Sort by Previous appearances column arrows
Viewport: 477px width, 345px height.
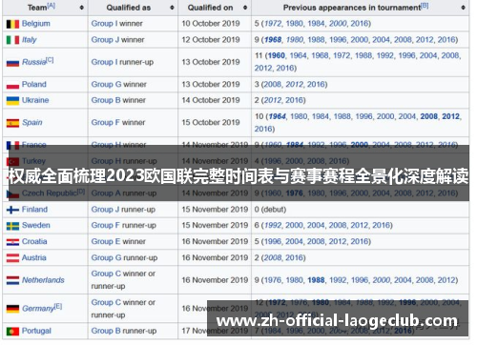464,8
